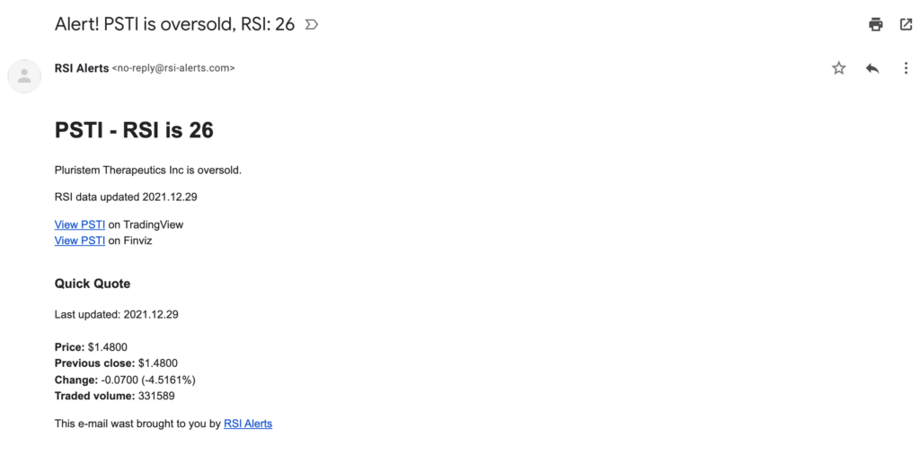Star this RSI Alerts message
The height and width of the screenshot is (455, 920).
[839, 68]
